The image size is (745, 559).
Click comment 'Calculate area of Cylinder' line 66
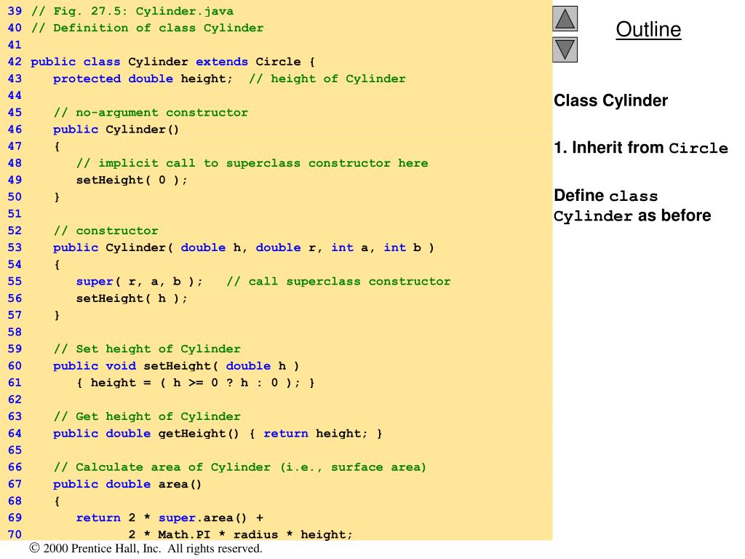tap(240, 467)
